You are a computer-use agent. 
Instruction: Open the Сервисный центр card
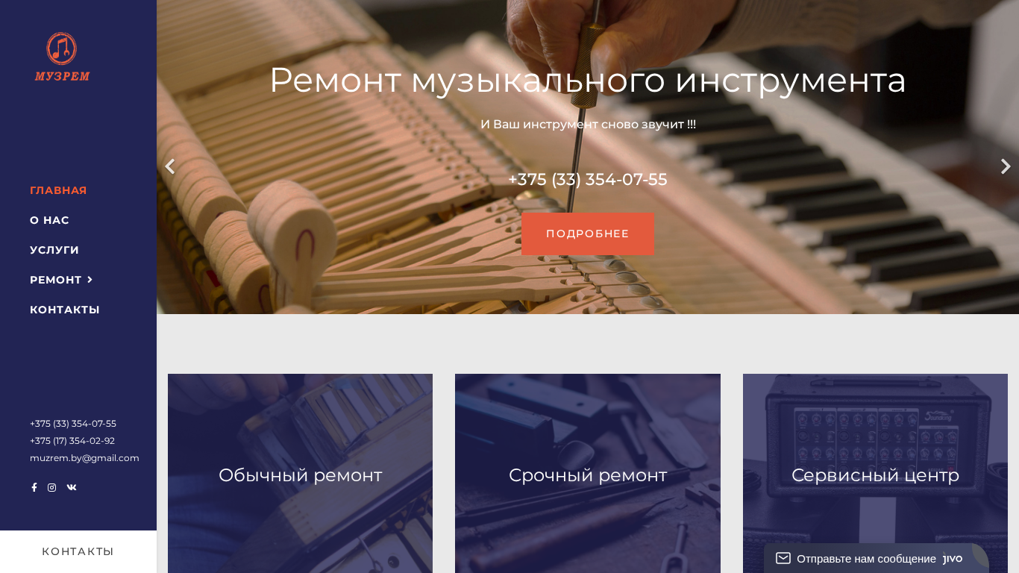(x=875, y=474)
